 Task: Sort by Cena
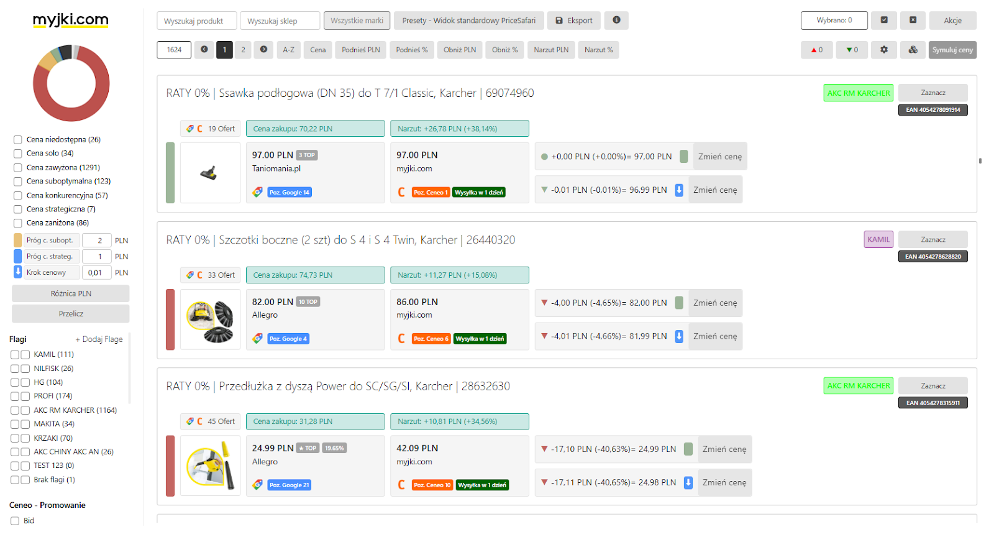tap(318, 50)
